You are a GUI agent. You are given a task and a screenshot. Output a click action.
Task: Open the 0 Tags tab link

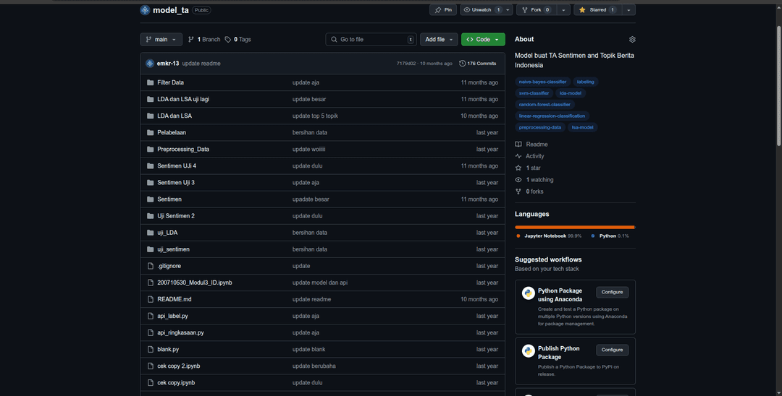tap(237, 40)
